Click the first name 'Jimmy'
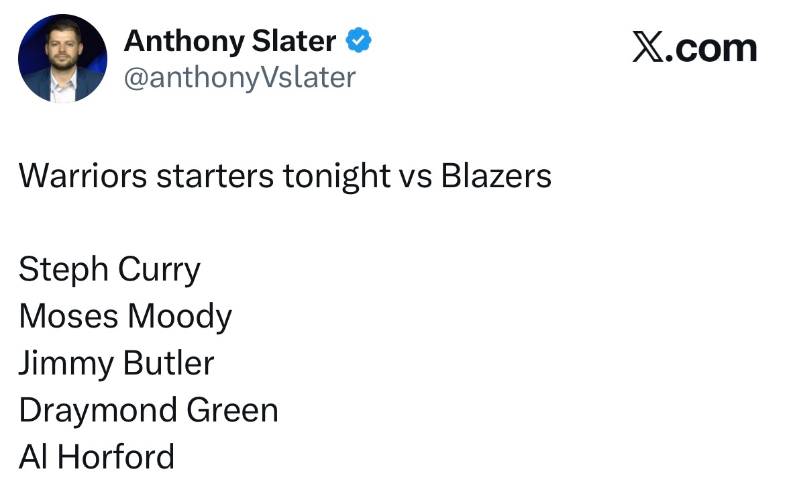Image resolution: width=791 pixels, height=496 pixels. pyautogui.click(x=66, y=363)
